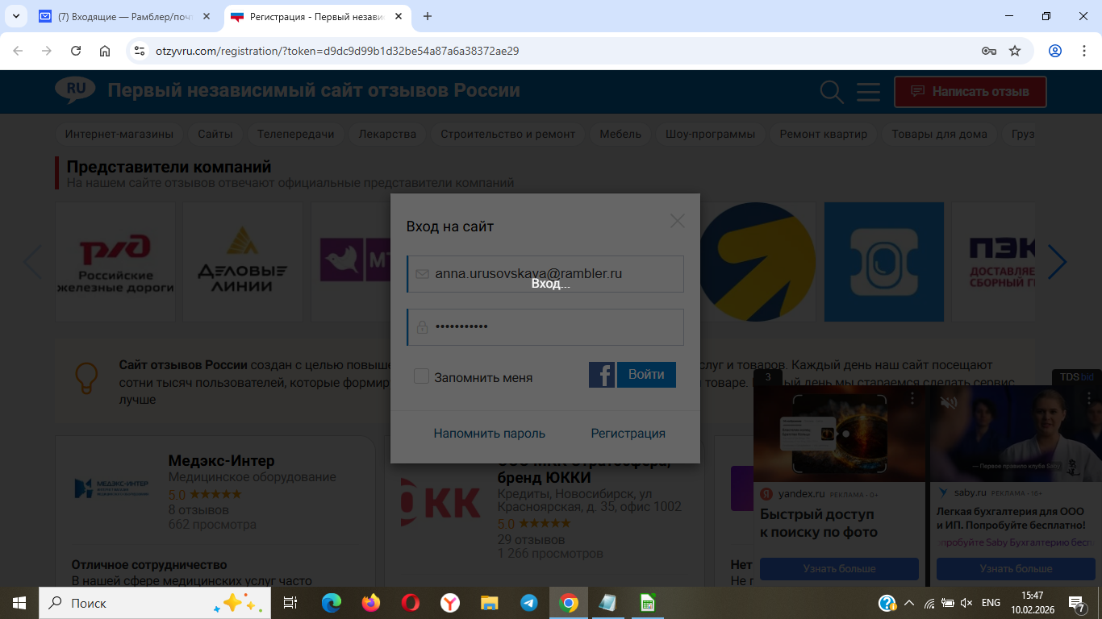Select the Ремонт квартир category
The height and width of the screenshot is (619, 1102).
click(x=824, y=134)
